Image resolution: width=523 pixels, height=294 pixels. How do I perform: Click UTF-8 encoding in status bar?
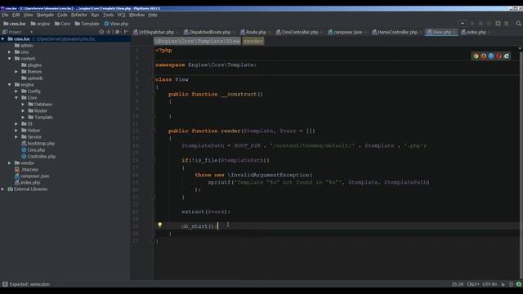(489, 284)
